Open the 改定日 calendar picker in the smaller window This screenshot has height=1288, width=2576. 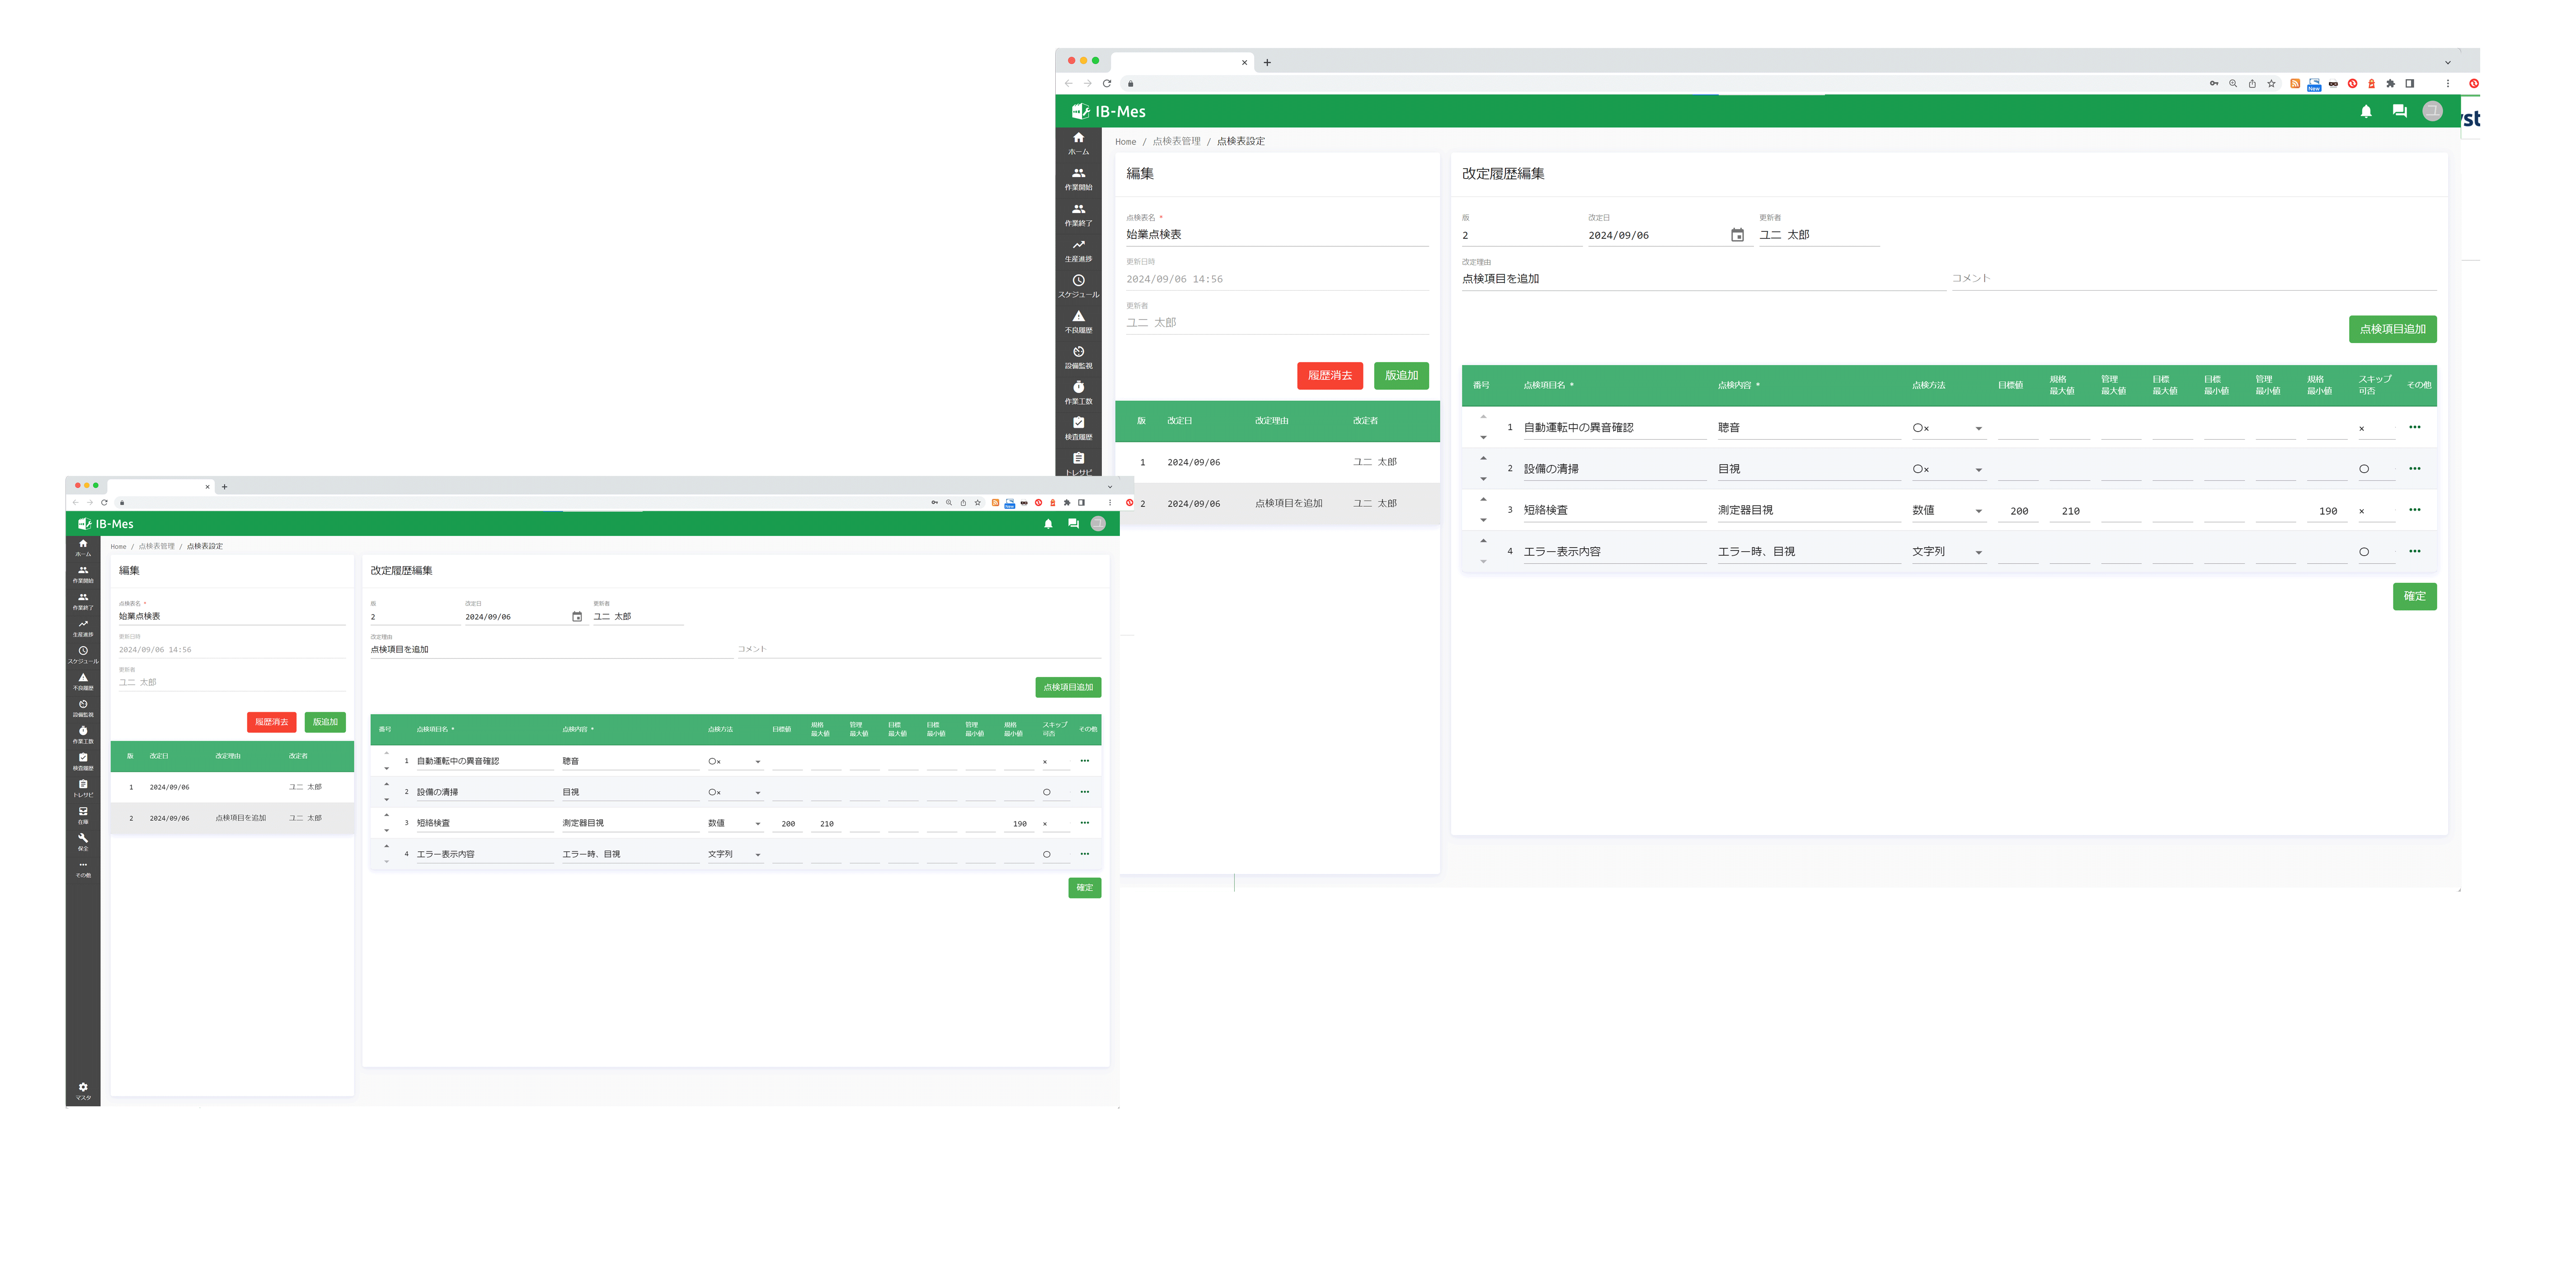click(576, 616)
